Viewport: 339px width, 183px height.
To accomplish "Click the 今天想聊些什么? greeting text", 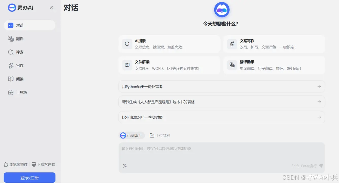I will 221,24.
